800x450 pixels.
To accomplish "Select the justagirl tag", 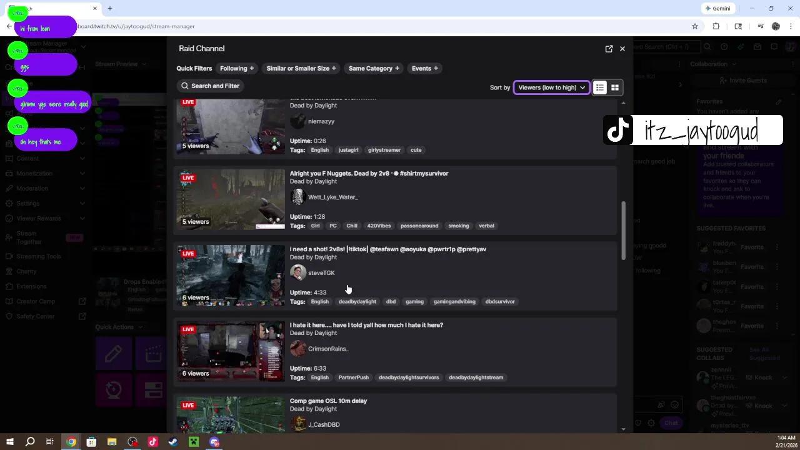I will tap(348, 150).
